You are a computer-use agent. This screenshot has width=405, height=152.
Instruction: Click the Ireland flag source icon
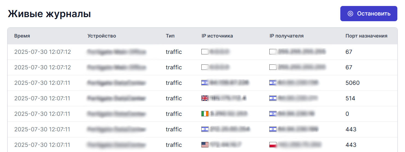tap(205, 114)
